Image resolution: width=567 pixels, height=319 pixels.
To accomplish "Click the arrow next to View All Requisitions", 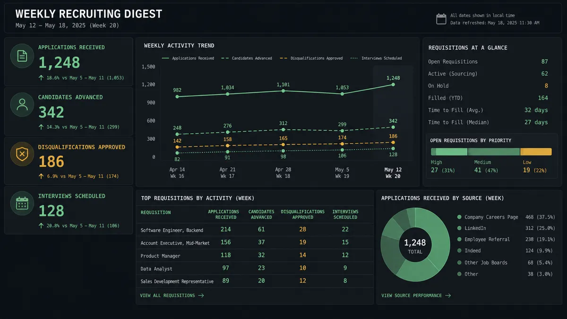I will click(x=201, y=295).
